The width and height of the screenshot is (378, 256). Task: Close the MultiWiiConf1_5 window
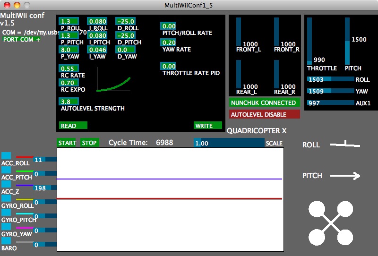coord(7,5)
